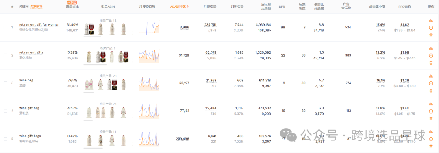The height and width of the screenshot is (153, 439).
Task: Open more options for wine bag row
Action: click(x=431, y=83)
